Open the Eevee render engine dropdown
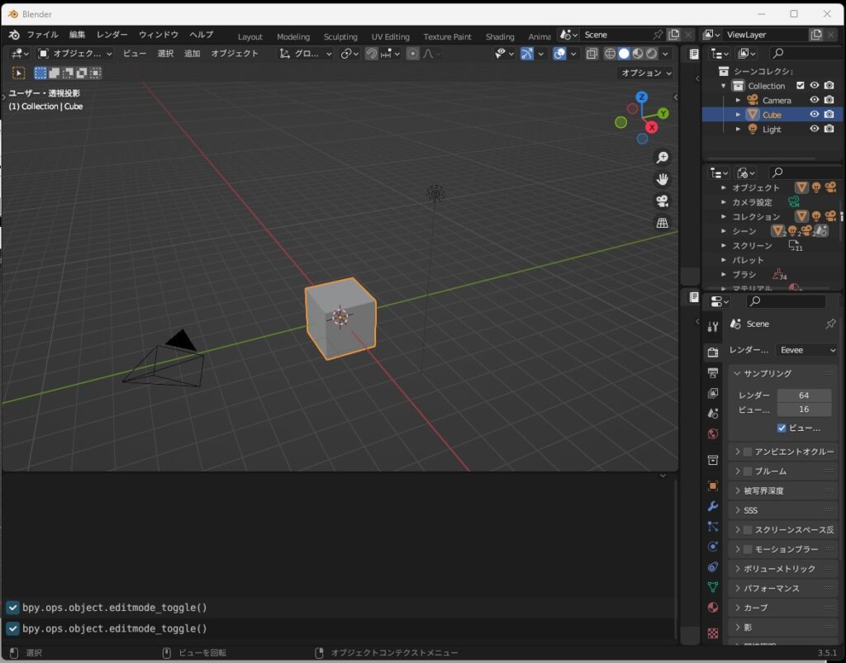Screen dimensions: 846x663 pyautogui.click(x=806, y=350)
